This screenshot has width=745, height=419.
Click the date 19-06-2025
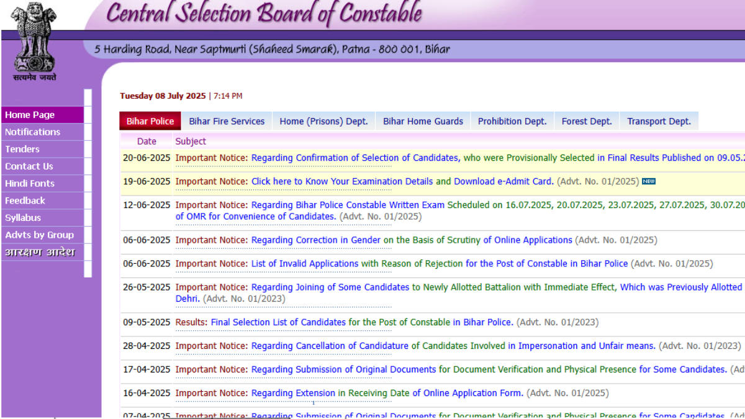(x=147, y=181)
